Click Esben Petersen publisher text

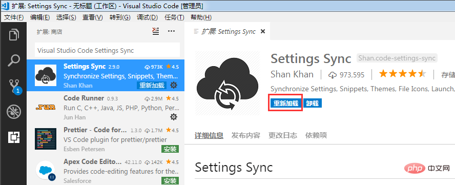pos(84,149)
